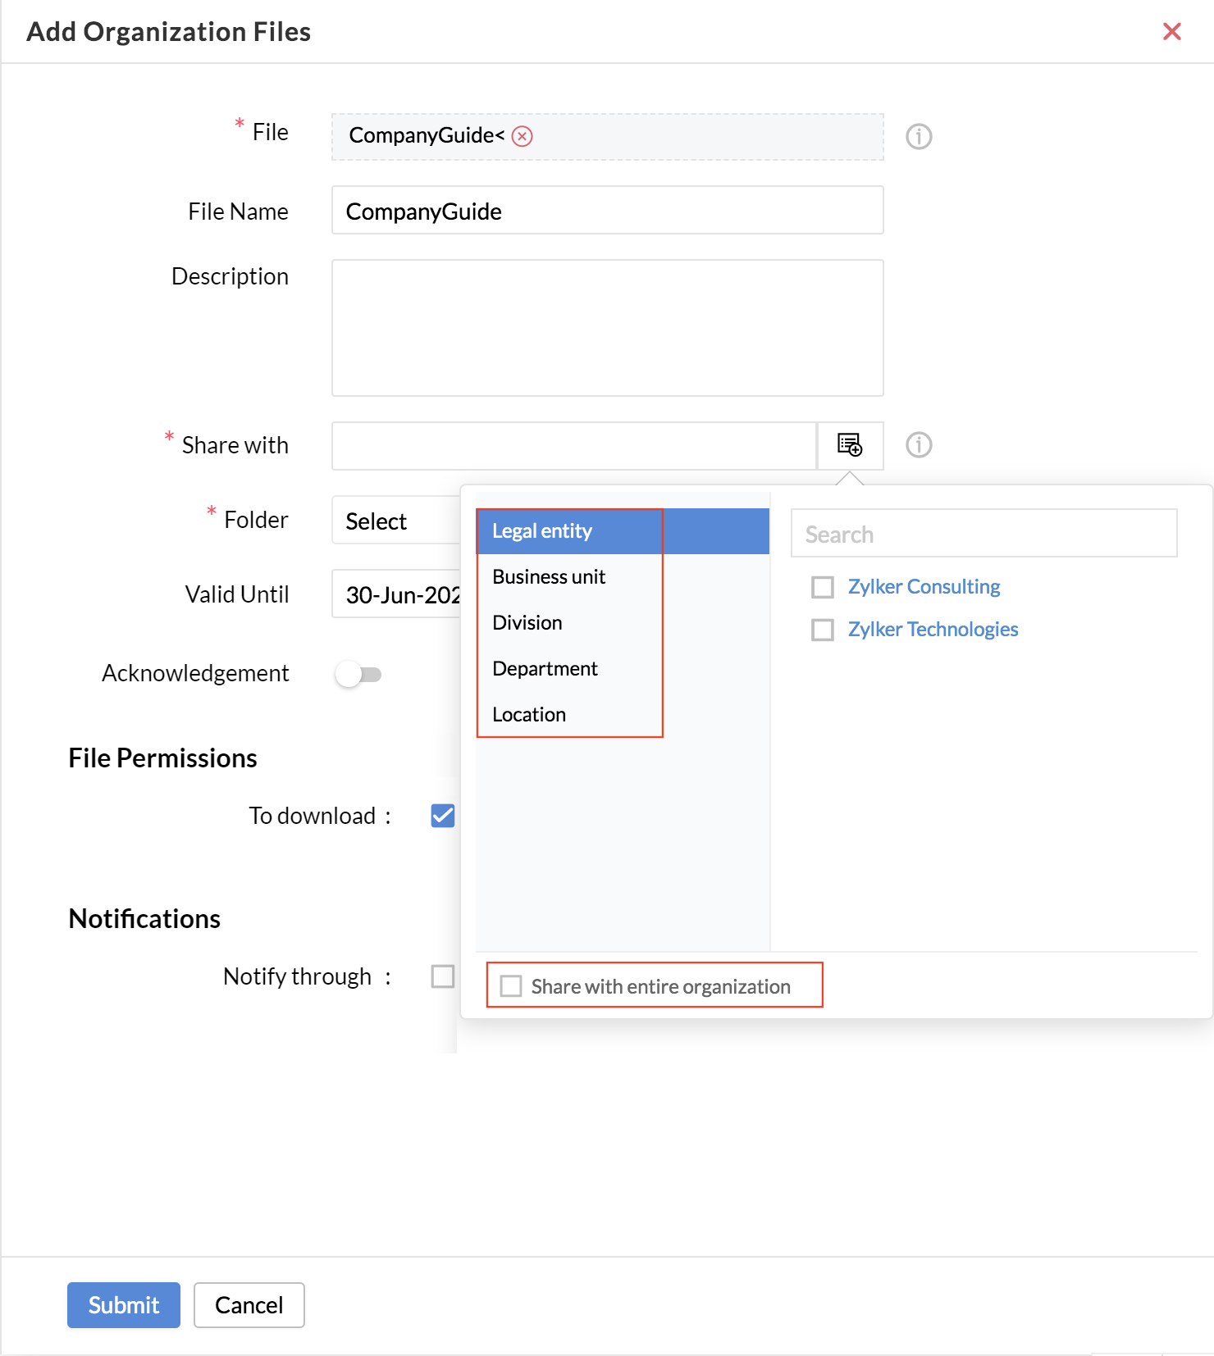
Task: Toggle the Acknowledgement switch
Action: coord(358,674)
